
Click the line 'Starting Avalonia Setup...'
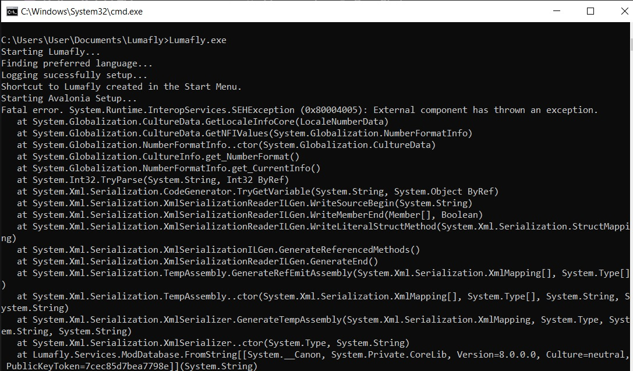click(x=69, y=98)
